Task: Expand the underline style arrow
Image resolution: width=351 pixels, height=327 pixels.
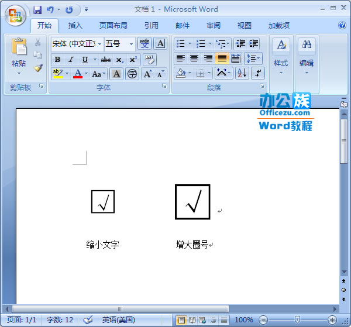Action: pos(95,60)
